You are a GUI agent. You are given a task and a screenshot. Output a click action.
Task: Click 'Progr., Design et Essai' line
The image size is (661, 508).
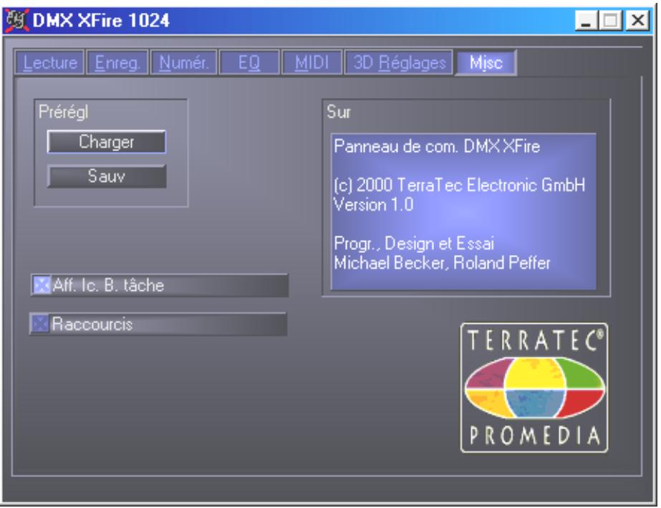(x=413, y=244)
